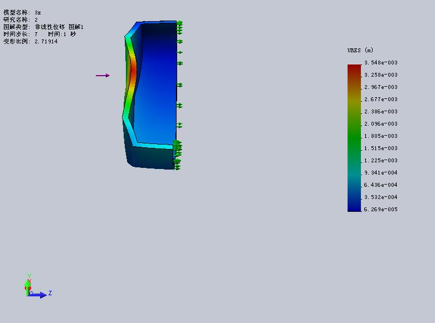Click the plot type line '非线性位移 图解1'
Image resolution: width=435 pixels, height=323 pixels.
click(43, 27)
